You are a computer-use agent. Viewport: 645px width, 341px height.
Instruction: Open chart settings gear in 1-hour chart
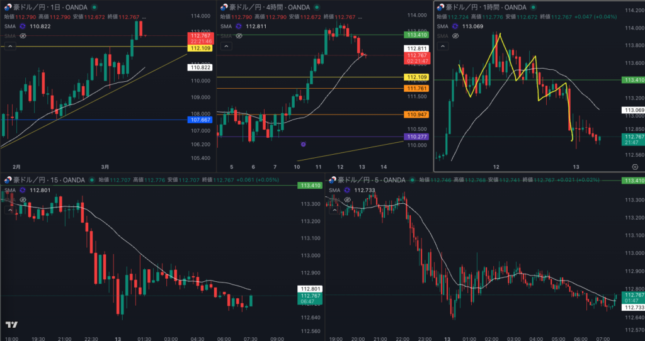click(x=634, y=166)
